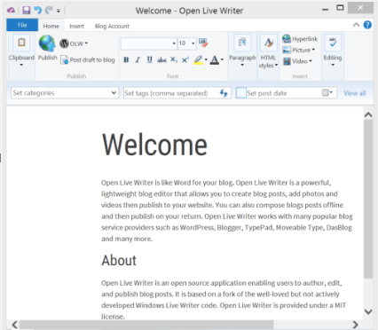Click the vertical scrollbar down arrow
Image resolution: width=378 pixels, height=330 pixels.
pyautogui.click(x=368, y=311)
